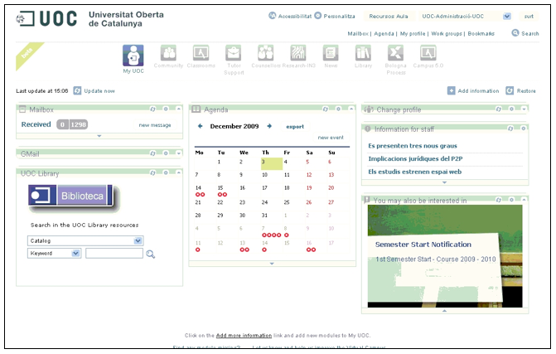Image resolution: width=556 pixels, height=354 pixels.
Task: Open the Library section icon
Action: point(363,53)
